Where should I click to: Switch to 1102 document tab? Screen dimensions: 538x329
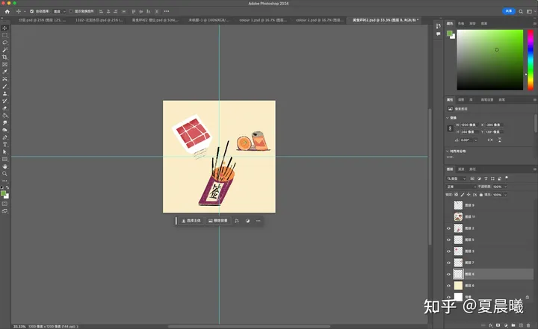pyautogui.click(x=99, y=20)
